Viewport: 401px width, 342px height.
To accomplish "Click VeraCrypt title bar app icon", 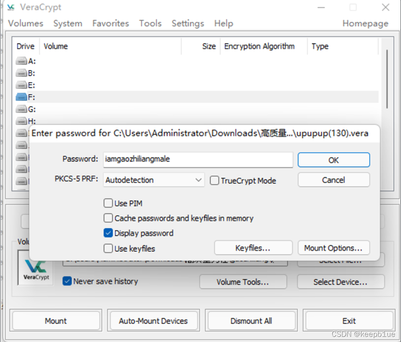I will [11, 8].
